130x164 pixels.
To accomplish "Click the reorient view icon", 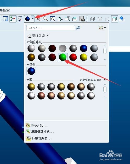I will click(x=60, y=19).
